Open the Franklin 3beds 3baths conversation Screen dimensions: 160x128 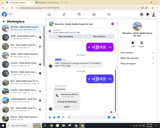pyautogui.click(x=21, y=91)
